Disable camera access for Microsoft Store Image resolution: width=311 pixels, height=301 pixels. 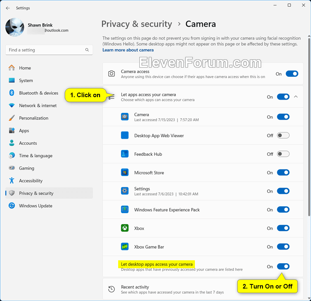point(283,172)
